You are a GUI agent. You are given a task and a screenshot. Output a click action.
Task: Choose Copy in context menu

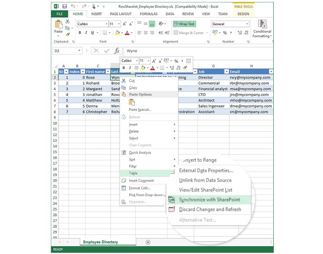point(149,87)
